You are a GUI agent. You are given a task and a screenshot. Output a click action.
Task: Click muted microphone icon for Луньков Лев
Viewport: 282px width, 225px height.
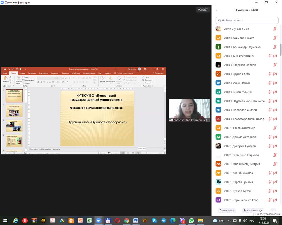pyautogui.click(x=275, y=29)
